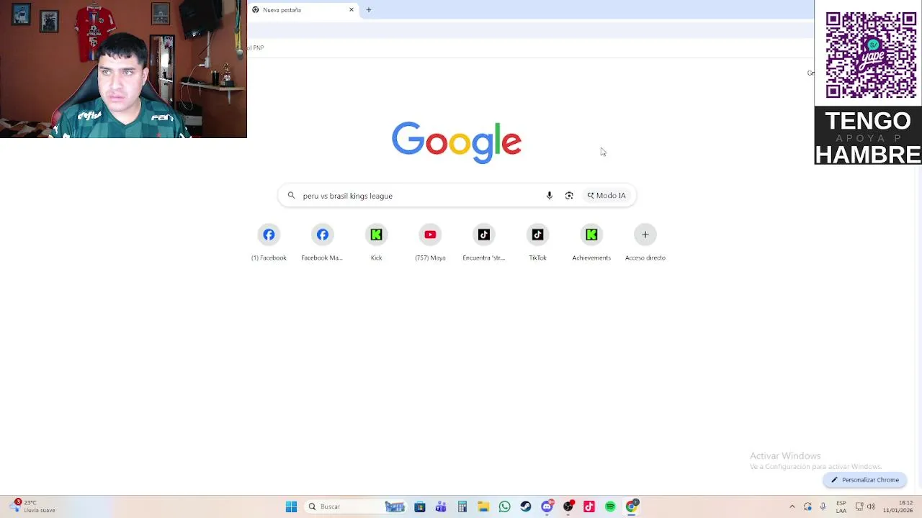Click the Google logo

point(457,142)
